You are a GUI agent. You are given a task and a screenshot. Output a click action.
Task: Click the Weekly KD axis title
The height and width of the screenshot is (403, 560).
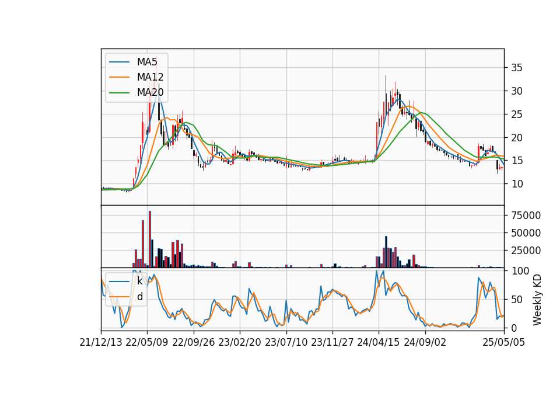coord(537,300)
